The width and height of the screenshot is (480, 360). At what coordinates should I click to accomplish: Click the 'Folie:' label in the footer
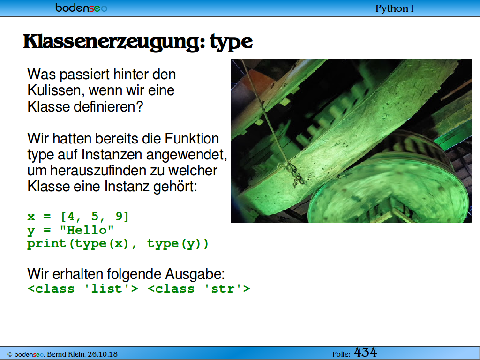point(341,354)
